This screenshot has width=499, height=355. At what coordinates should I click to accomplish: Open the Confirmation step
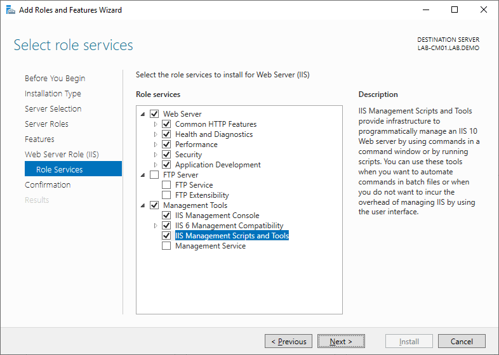(48, 185)
